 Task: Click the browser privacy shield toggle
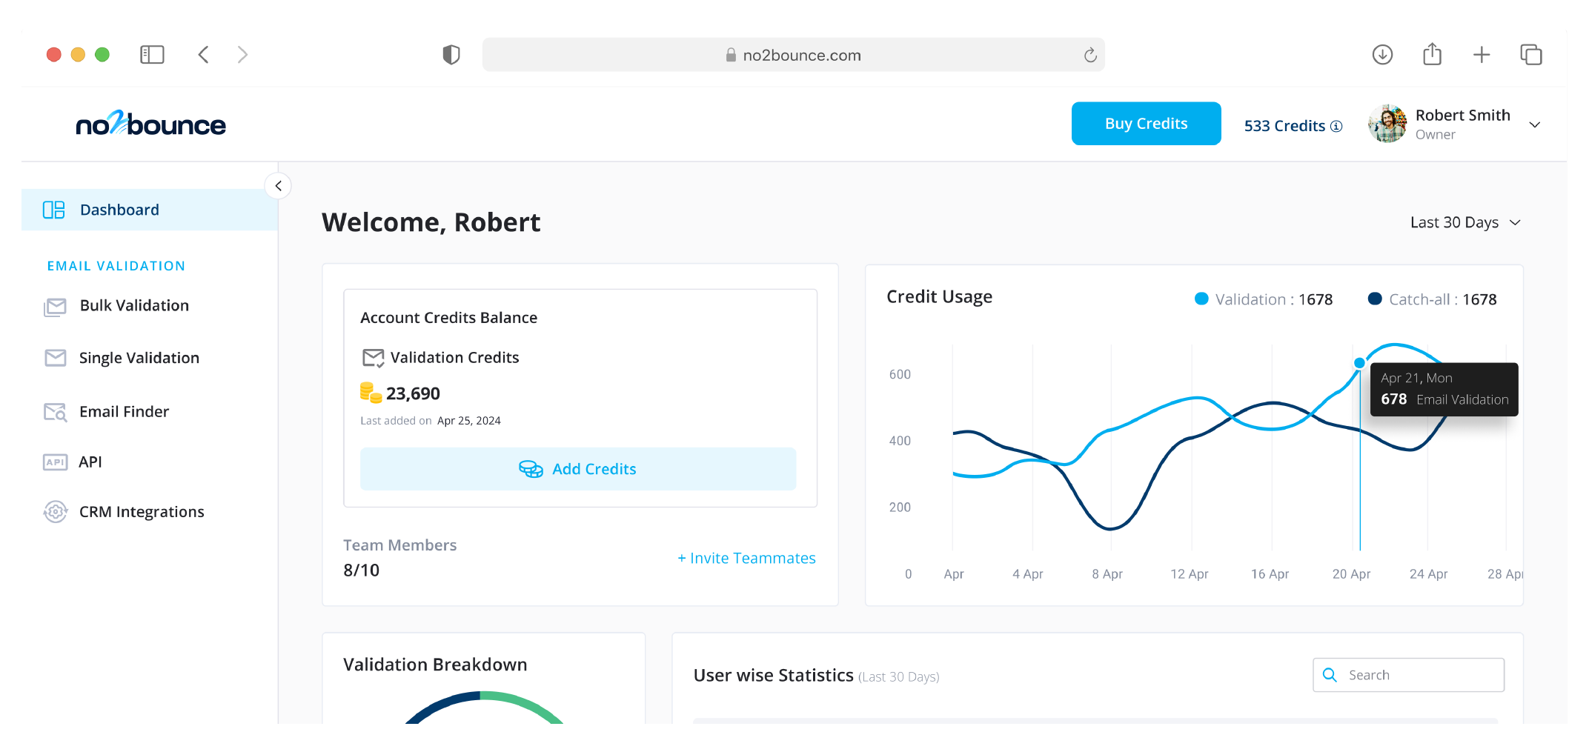tap(451, 54)
